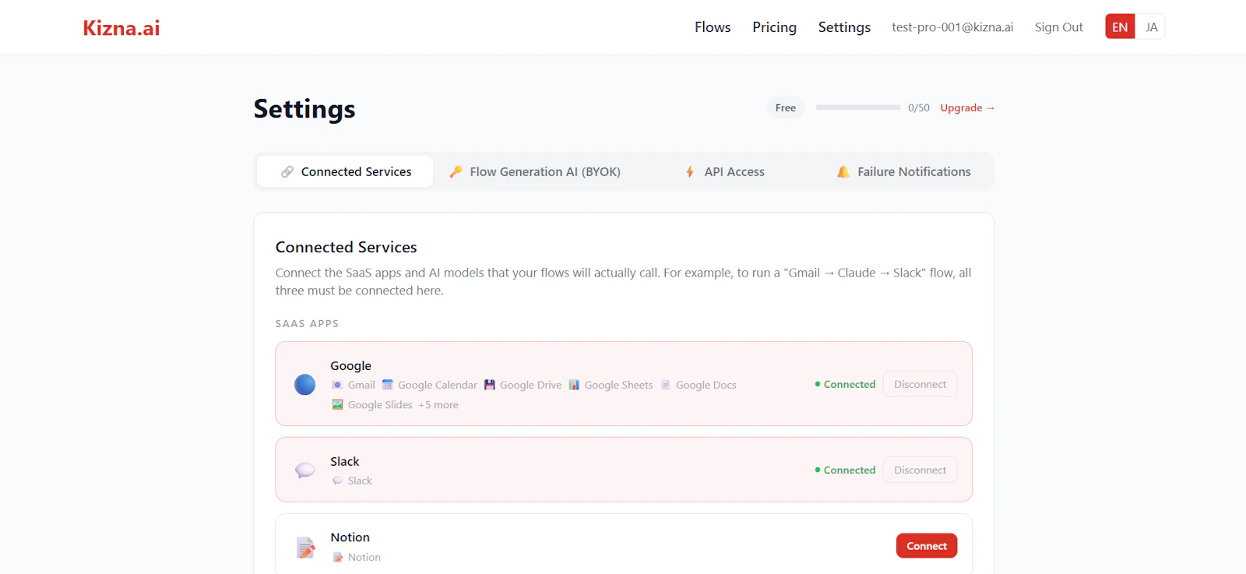Click the Google Drive floppy icon
The image size is (1246, 574).
click(x=489, y=385)
